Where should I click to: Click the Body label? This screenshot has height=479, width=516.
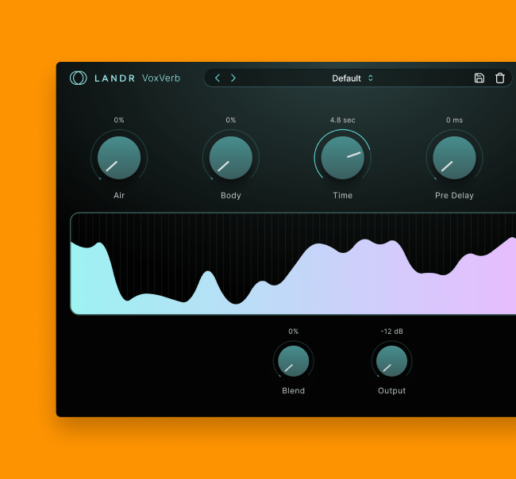(x=231, y=195)
